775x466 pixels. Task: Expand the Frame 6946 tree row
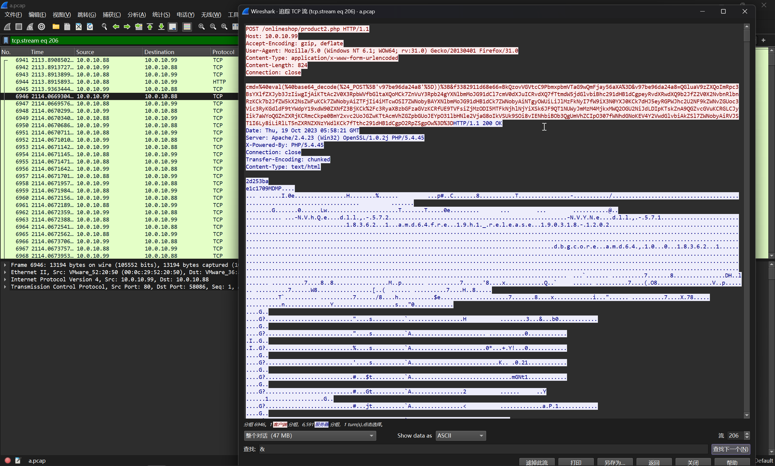(x=5, y=265)
